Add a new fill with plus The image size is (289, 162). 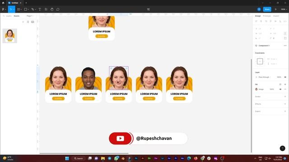click(x=285, y=84)
